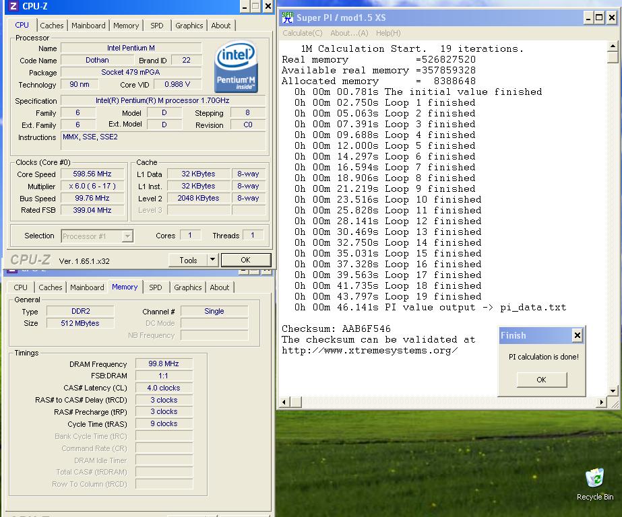Screen dimensions: 622x517
Task: Click the Specification processor 1.70GHz field
Action: coord(163,100)
